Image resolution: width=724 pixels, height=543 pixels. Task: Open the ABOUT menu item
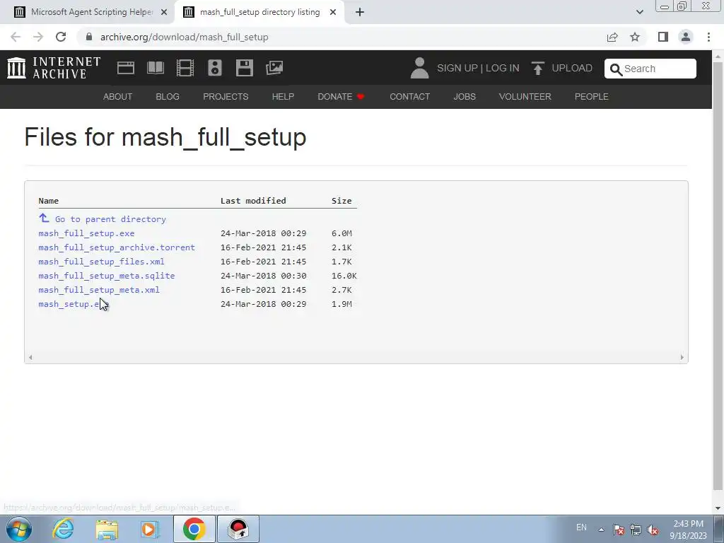pos(118,96)
